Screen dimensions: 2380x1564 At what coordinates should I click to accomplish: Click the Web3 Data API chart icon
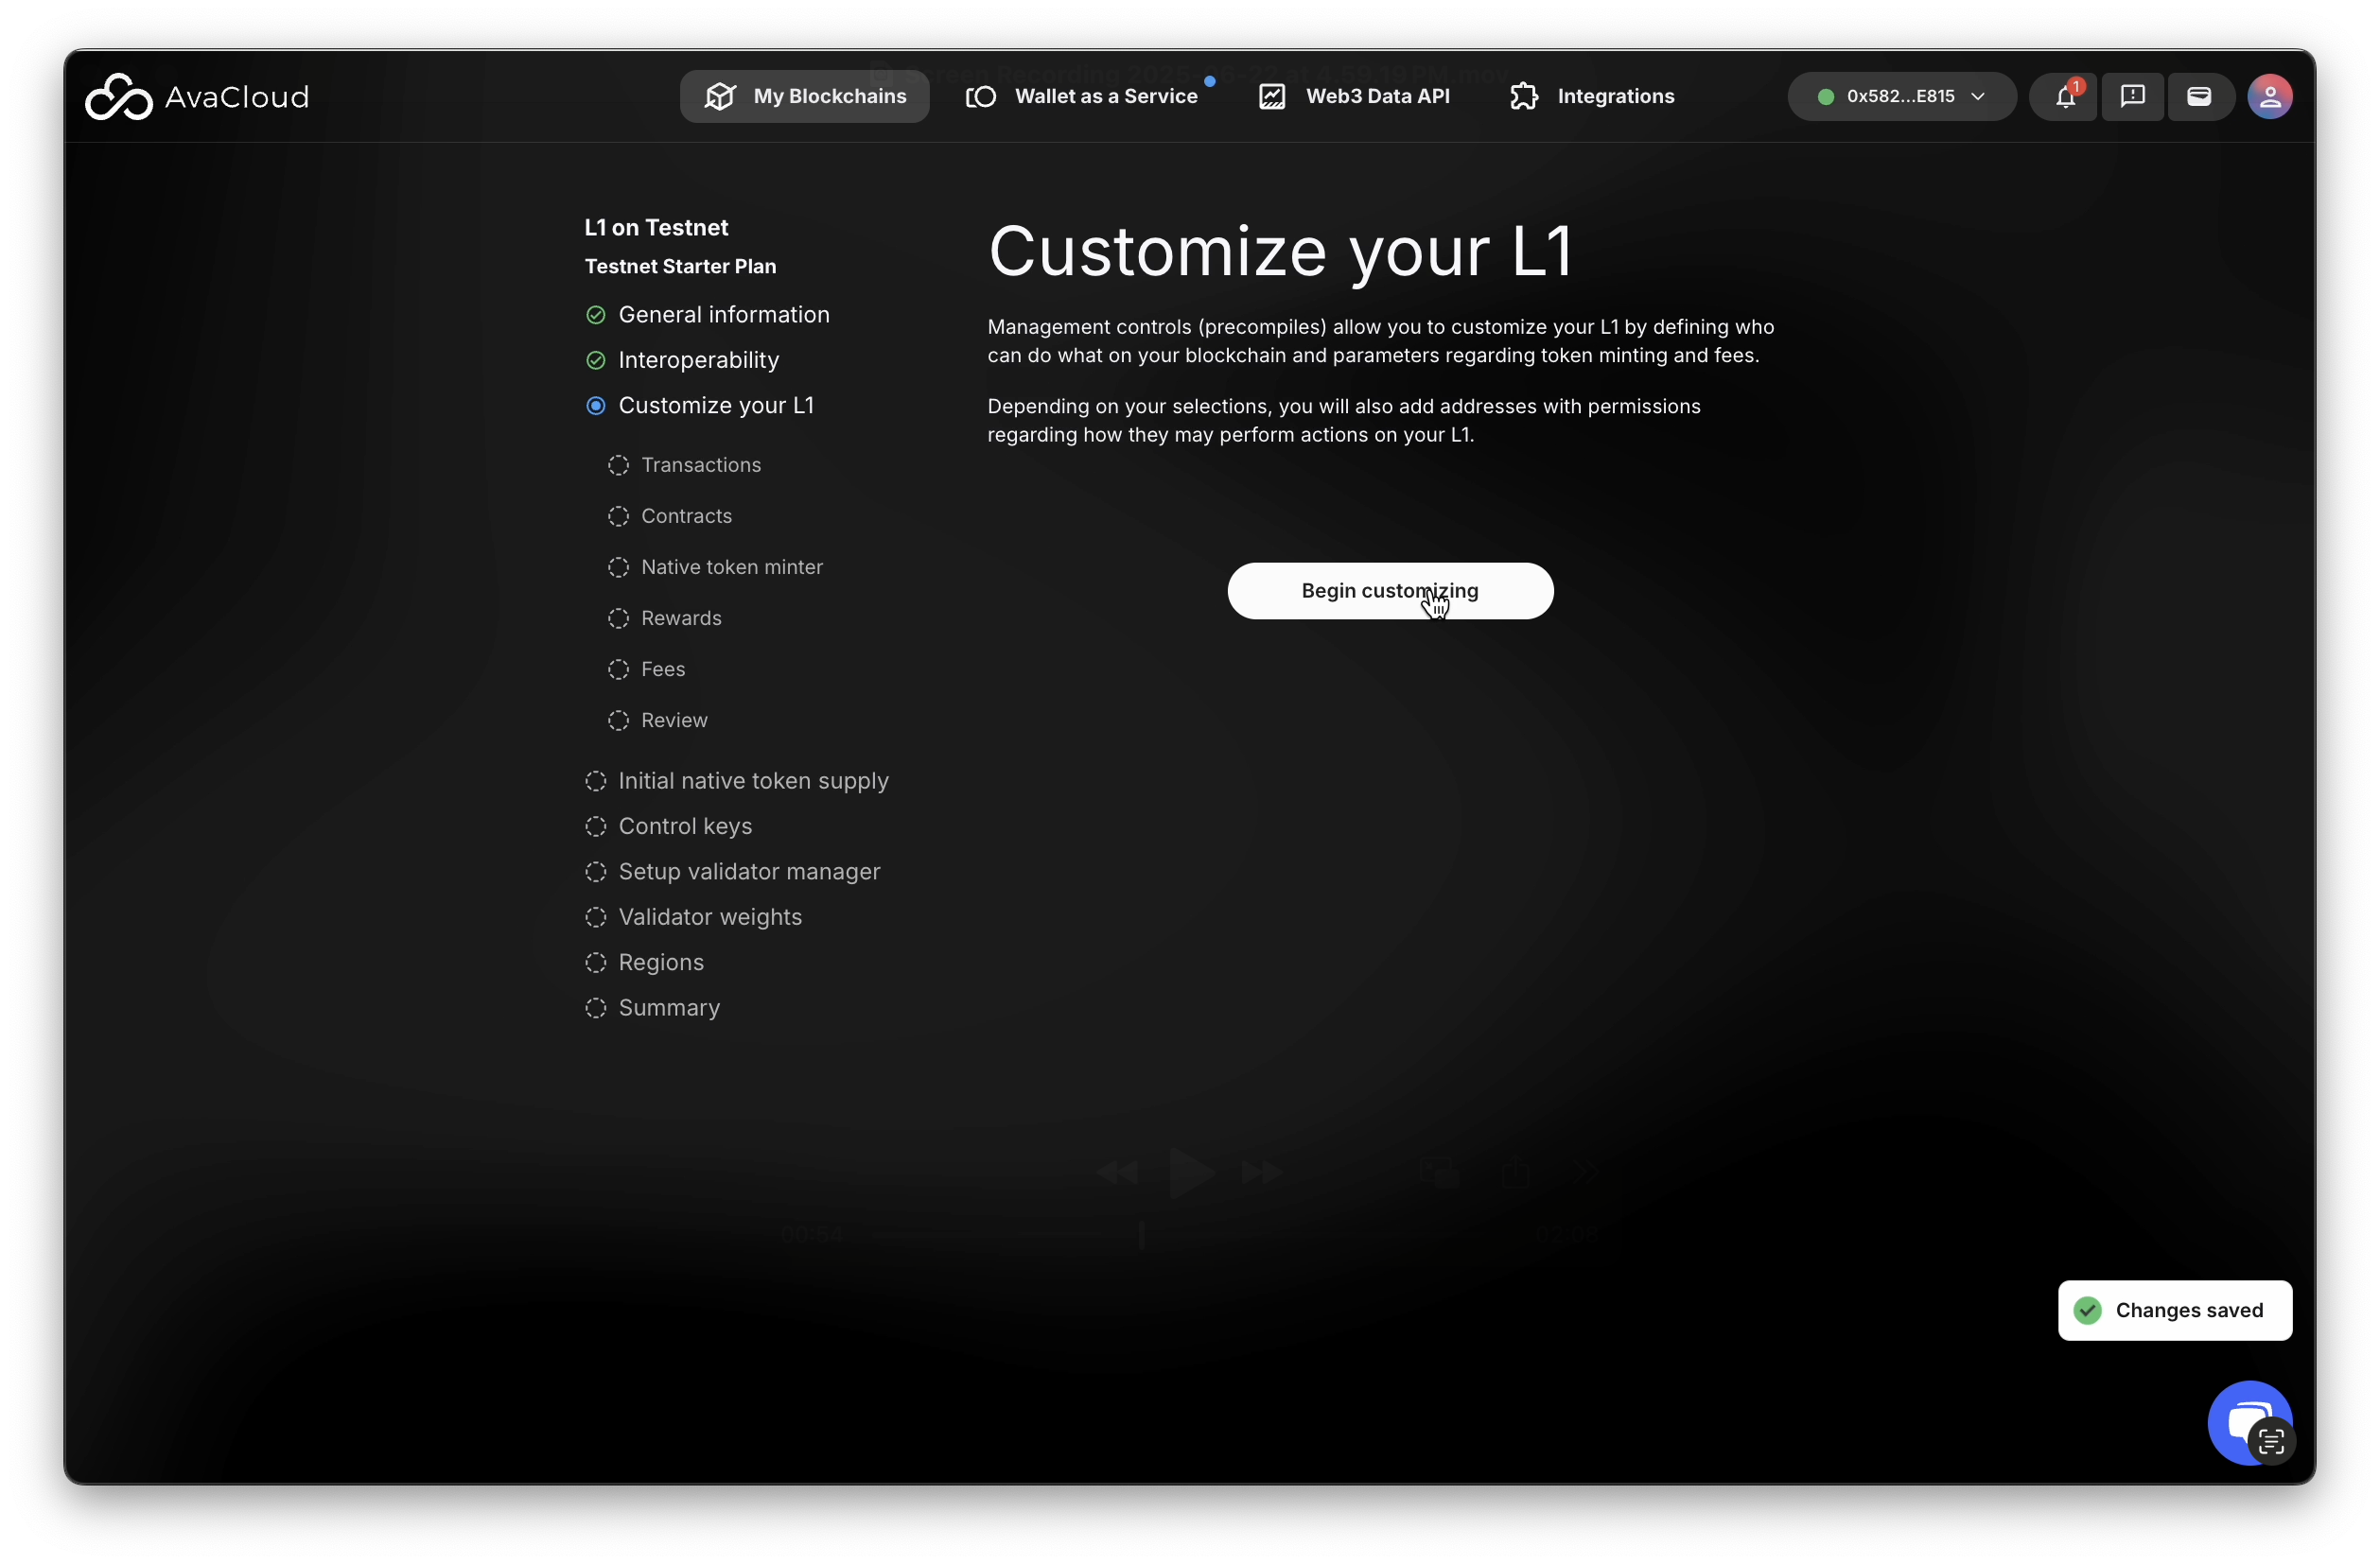[x=1271, y=97]
